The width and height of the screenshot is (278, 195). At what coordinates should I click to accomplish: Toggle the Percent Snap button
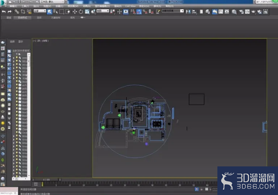coord(145,12)
